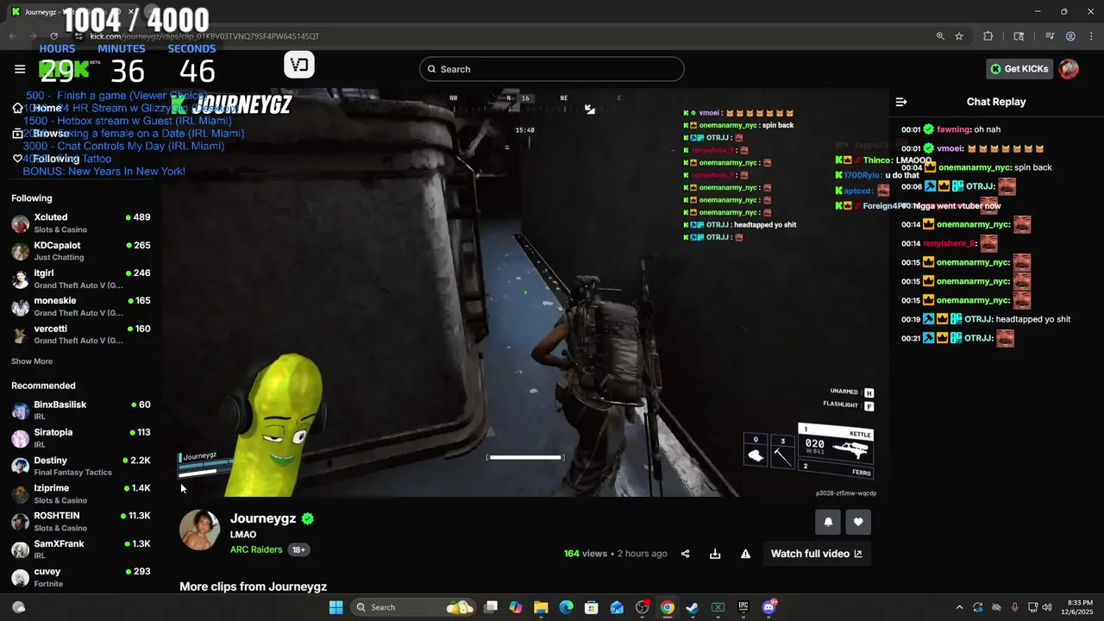
Task: Click the 18+ tag next to ARC Raiders
Action: coord(298,549)
